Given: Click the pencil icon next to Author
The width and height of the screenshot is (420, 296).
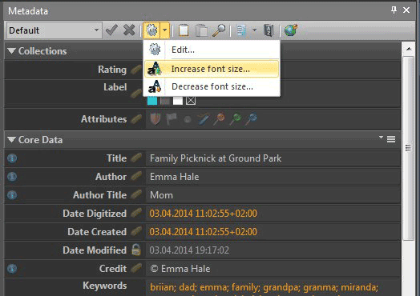Looking at the screenshot, I should coord(136,176).
